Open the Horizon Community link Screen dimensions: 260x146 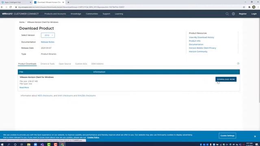pyautogui.click(x=198, y=52)
